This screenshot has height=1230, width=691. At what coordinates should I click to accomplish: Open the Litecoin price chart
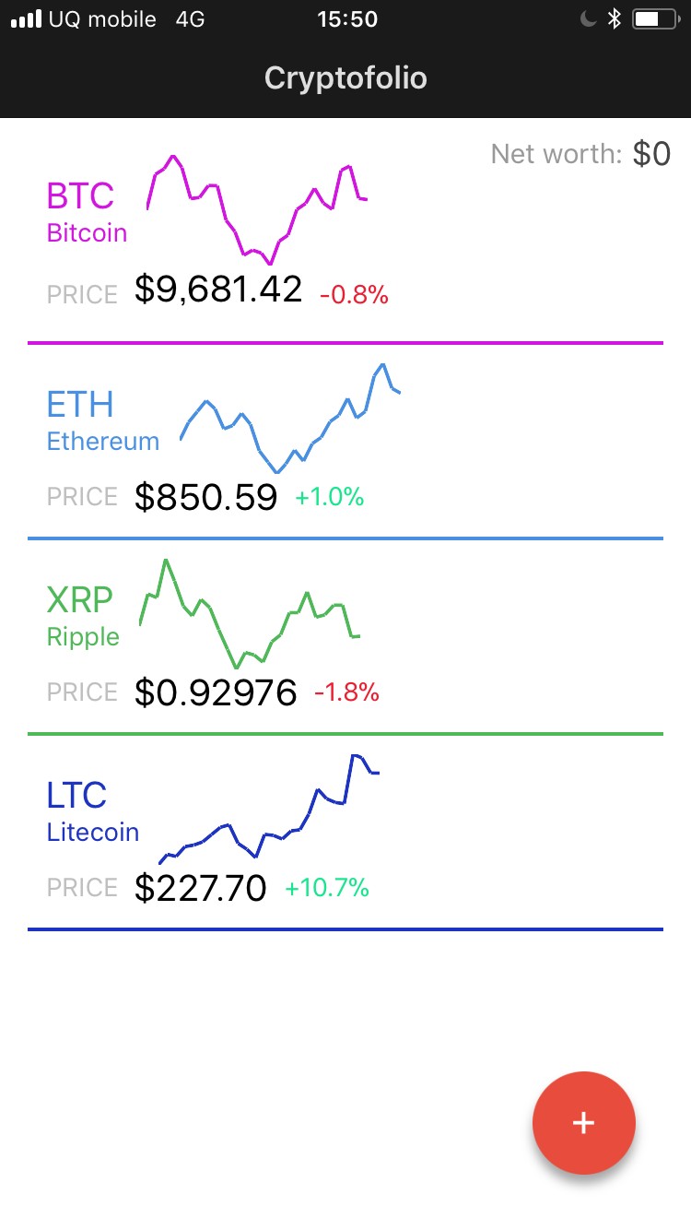click(269, 810)
